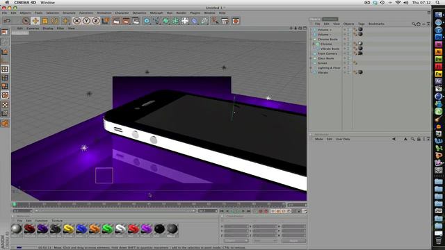Select the Front Camera object

pyautogui.click(x=327, y=53)
